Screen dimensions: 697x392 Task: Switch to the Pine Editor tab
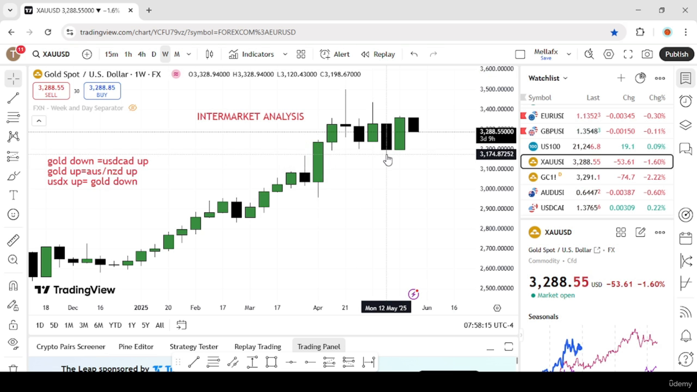click(x=136, y=346)
